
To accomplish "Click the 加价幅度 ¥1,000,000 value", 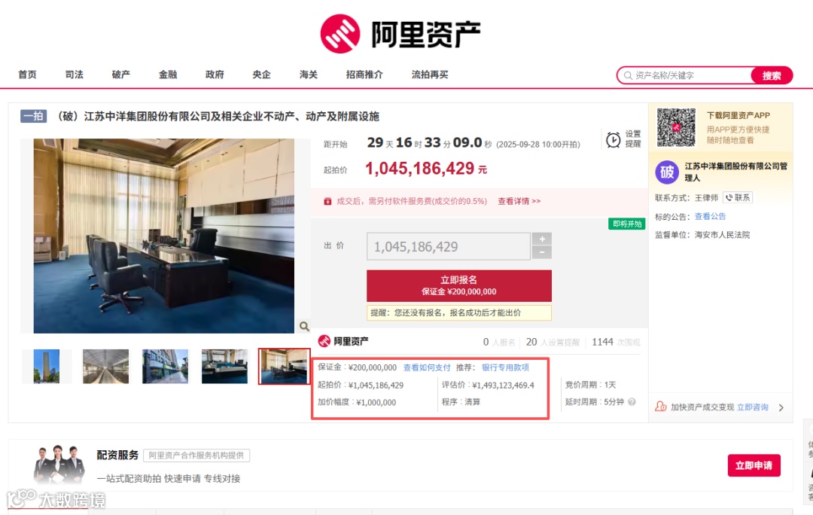I will pyautogui.click(x=357, y=402).
